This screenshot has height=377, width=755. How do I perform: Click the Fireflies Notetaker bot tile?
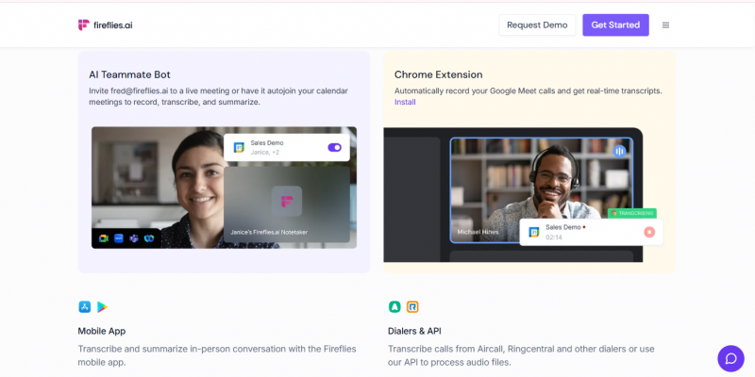[x=286, y=205]
